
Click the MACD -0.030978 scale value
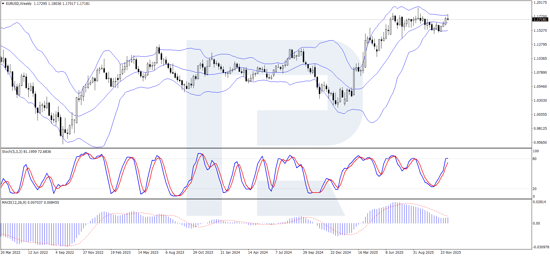coord(541,247)
